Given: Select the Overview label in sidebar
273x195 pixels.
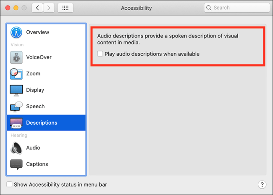Looking at the screenshot, I should [37, 32].
